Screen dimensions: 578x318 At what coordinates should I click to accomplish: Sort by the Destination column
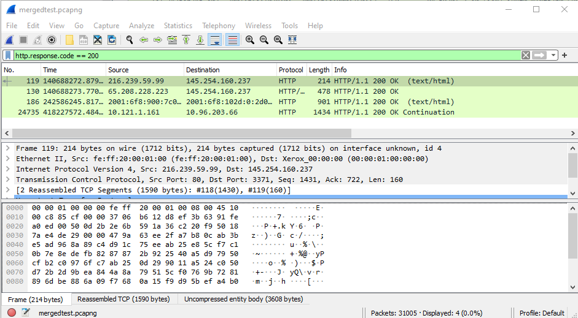230,70
